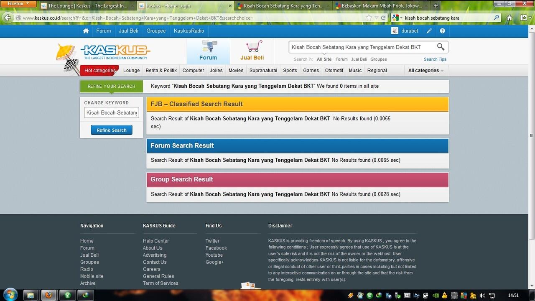535x301 pixels.
Task: Open the Google+ footer link
Action: pyautogui.click(x=215, y=262)
